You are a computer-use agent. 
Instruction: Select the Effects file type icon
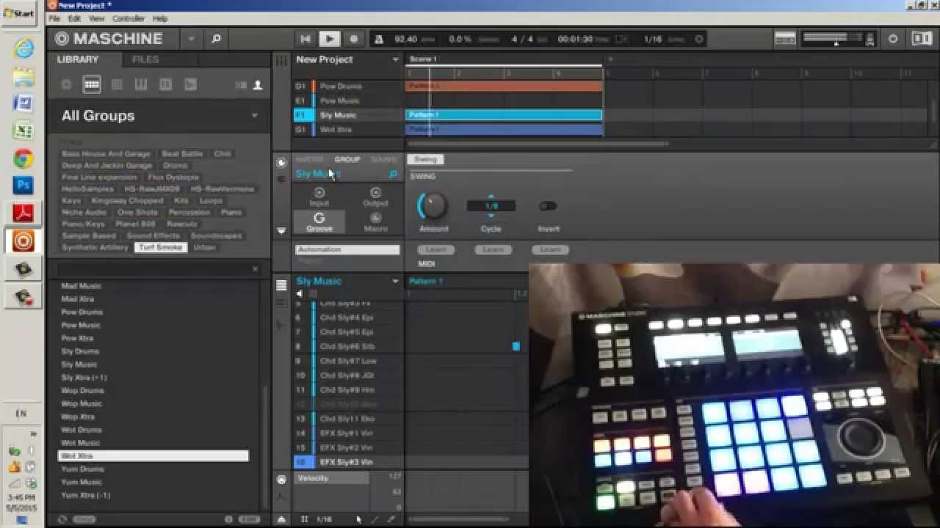click(x=166, y=85)
